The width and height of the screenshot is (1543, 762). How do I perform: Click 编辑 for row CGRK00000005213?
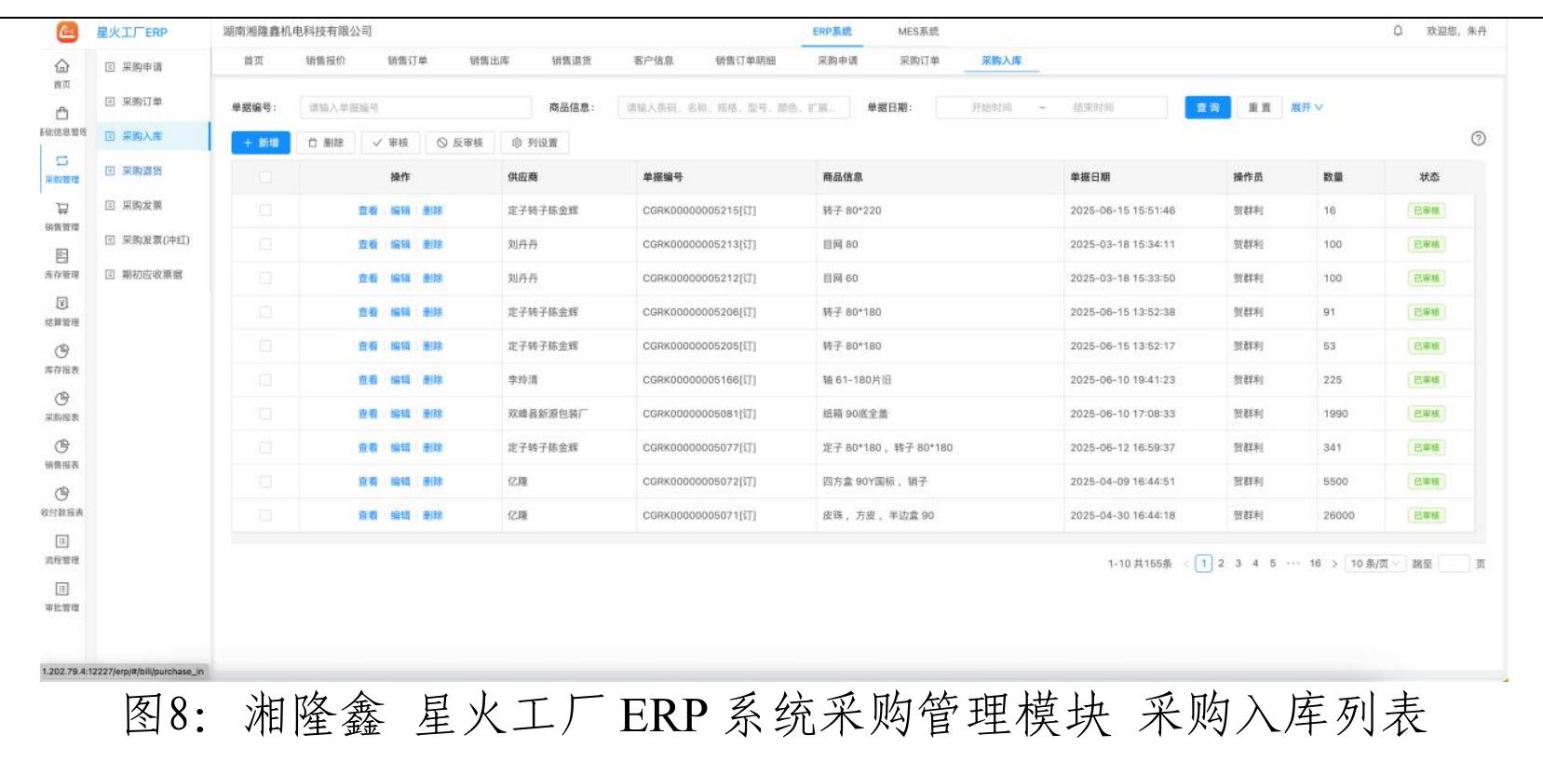pos(400,244)
